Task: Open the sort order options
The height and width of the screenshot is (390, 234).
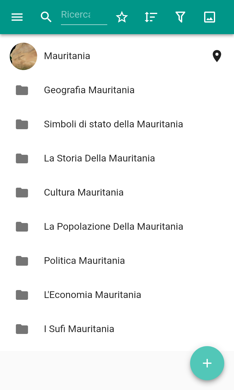Action: tap(151, 17)
